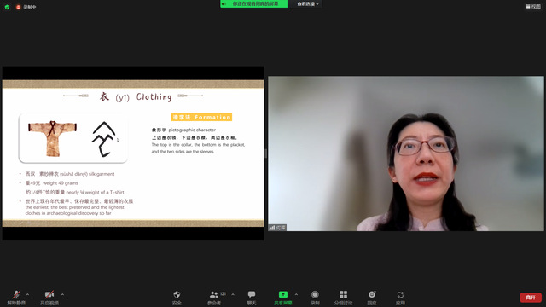Open the Reactions emoji icon
The image size is (546, 307).
pos(372,294)
